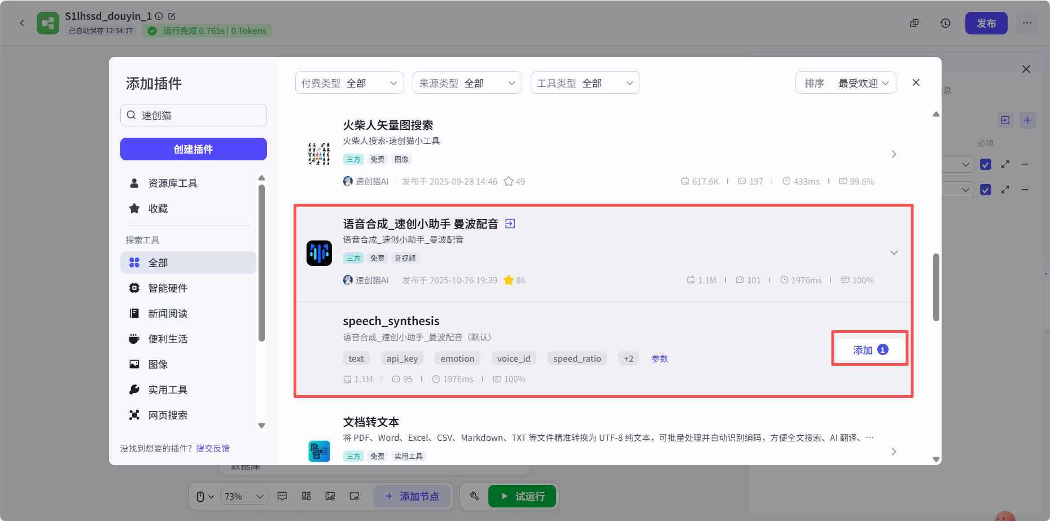
Task: Open the 付费类型 filter dropdown
Action: pos(349,82)
